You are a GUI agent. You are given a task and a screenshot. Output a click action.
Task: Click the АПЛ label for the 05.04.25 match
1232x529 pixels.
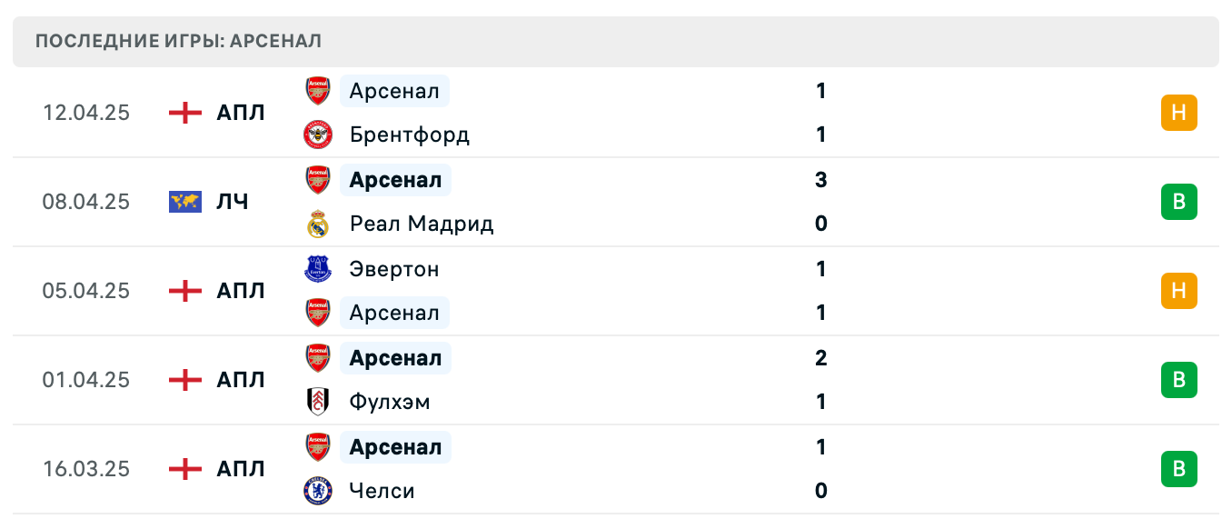[241, 291]
